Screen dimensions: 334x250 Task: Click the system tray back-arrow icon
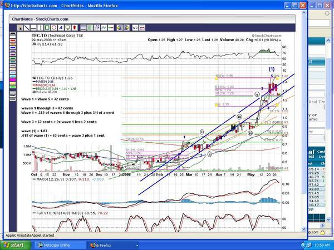(x=303, y=245)
